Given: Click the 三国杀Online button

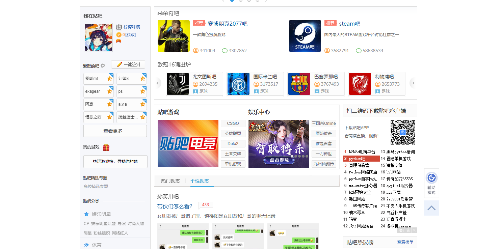Looking at the screenshot, I should (x=324, y=123).
